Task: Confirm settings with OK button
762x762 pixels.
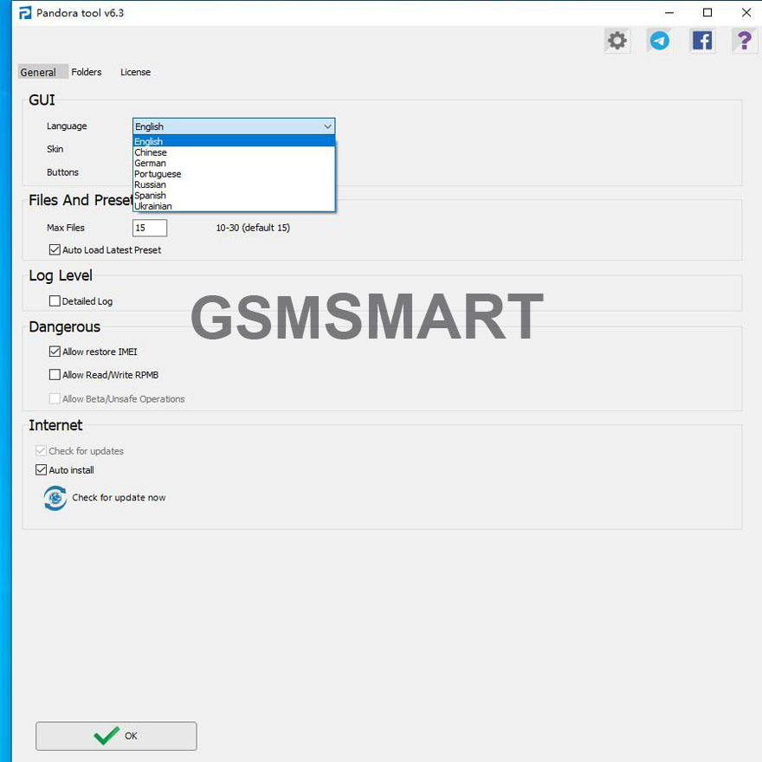Action: click(x=116, y=736)
